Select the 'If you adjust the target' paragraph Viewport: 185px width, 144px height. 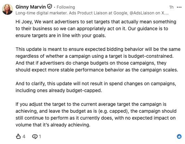(96, 114)
